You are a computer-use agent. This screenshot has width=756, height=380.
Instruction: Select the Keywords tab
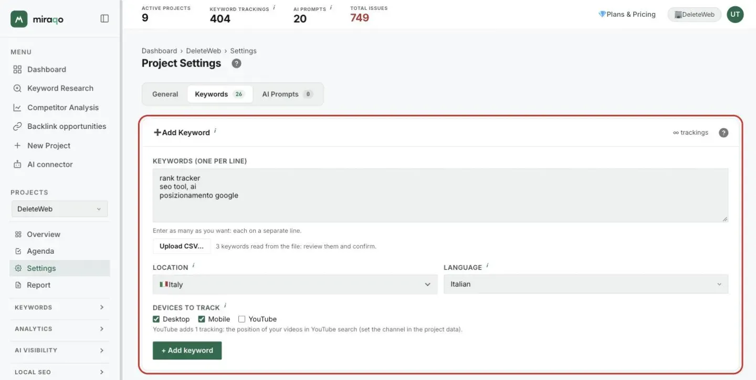click(220, 94)
